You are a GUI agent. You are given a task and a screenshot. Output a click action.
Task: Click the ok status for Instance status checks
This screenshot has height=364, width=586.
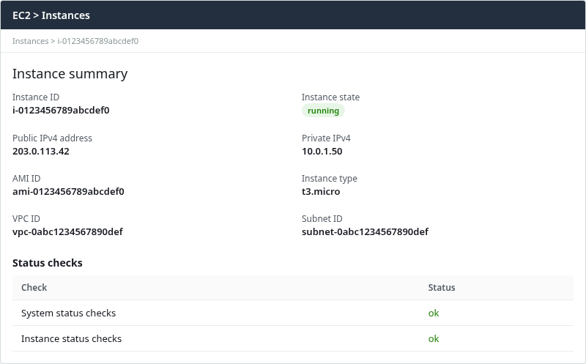point(434,339)
